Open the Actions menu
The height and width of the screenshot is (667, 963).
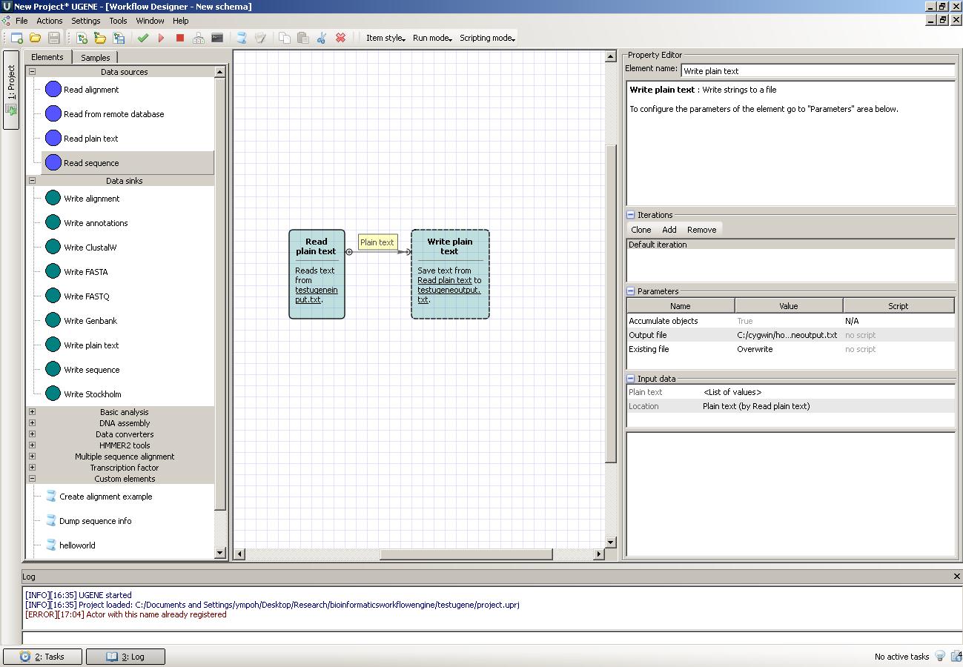pos(50,21)
